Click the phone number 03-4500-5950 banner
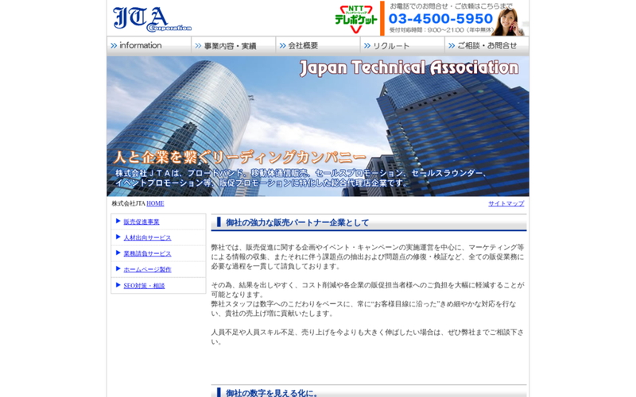The image size is (636, 397). click(440, 18)
